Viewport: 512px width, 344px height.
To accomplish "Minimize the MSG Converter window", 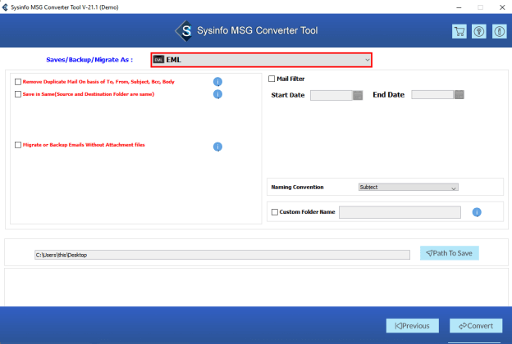I will pyautogui.click(x=459, y=7).
